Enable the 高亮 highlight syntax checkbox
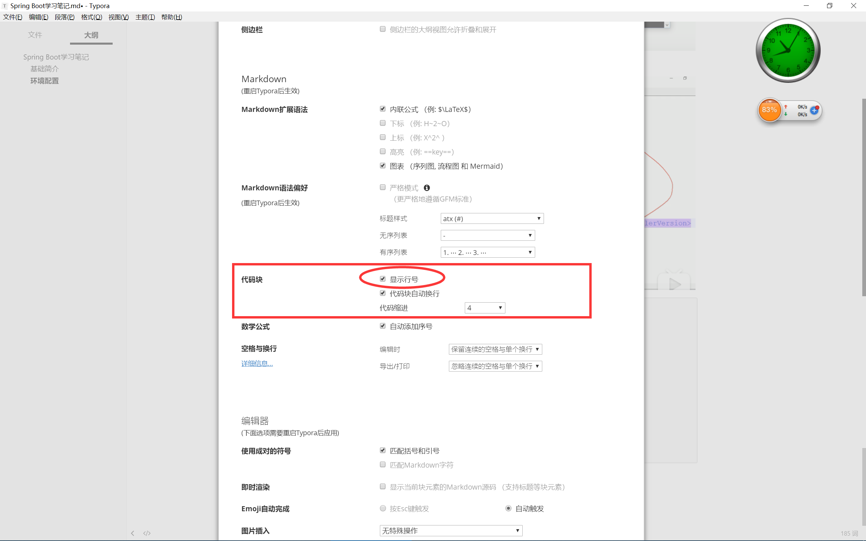The width and height of the screenshot is (866, 541). (383, 151)
